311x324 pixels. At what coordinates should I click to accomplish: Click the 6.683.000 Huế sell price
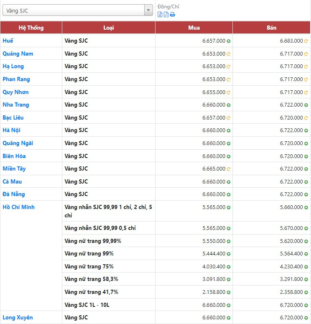[291, 41]
